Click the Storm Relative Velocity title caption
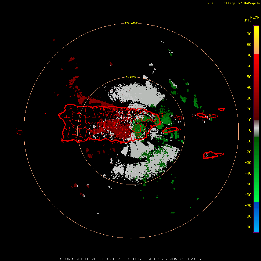Screen dimensions: 261x261 100,259
